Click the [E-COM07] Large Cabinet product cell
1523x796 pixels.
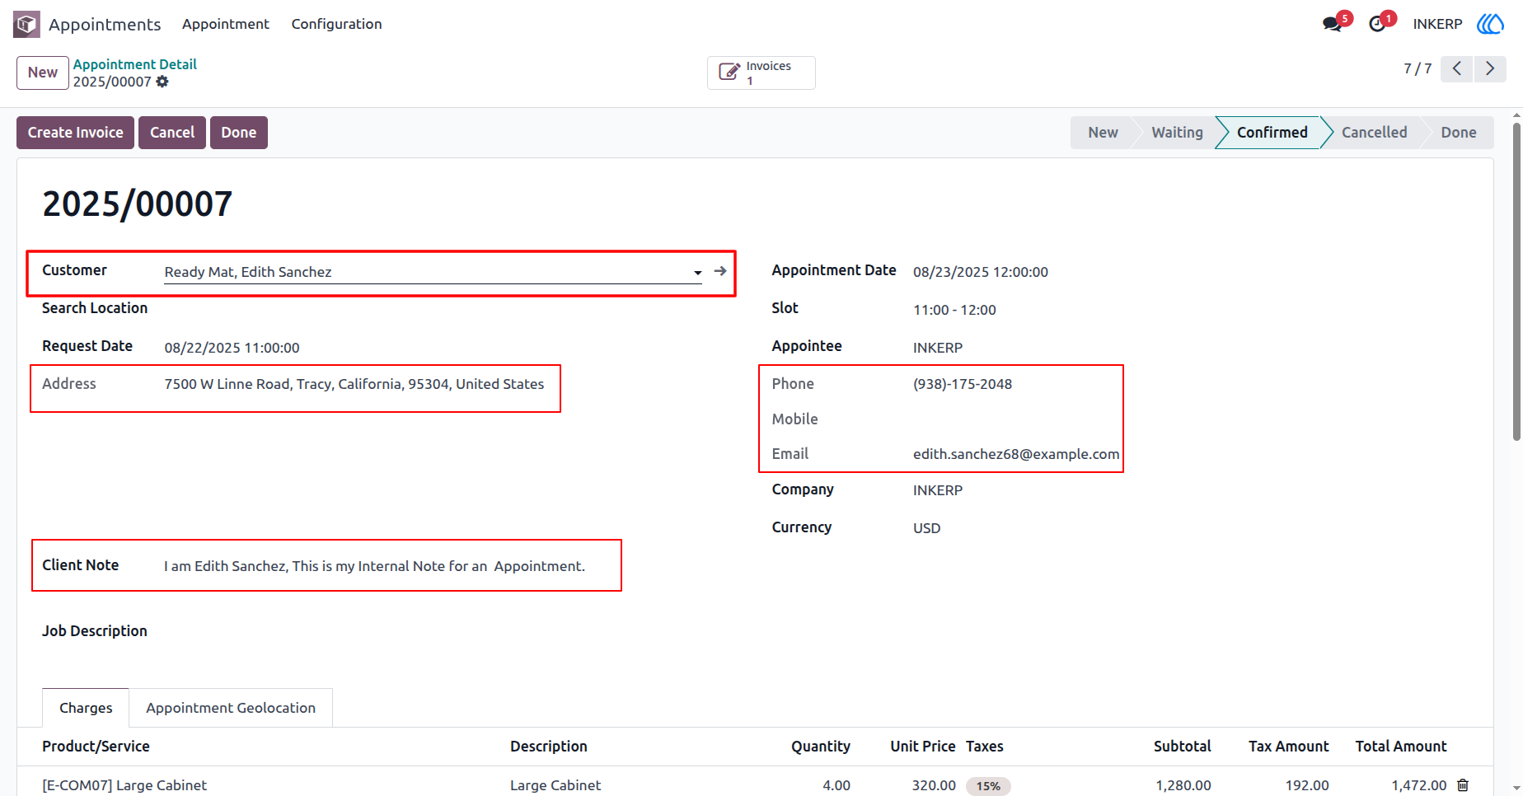[124, 785]
